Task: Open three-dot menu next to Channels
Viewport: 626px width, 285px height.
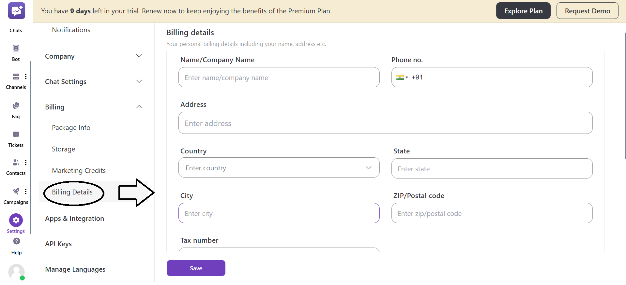Action: (26, 77)
